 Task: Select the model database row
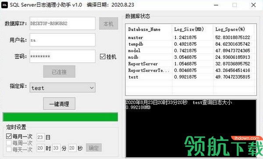191,51
